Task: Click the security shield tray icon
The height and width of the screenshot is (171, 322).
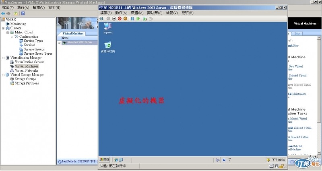Action: pos(268,160)
